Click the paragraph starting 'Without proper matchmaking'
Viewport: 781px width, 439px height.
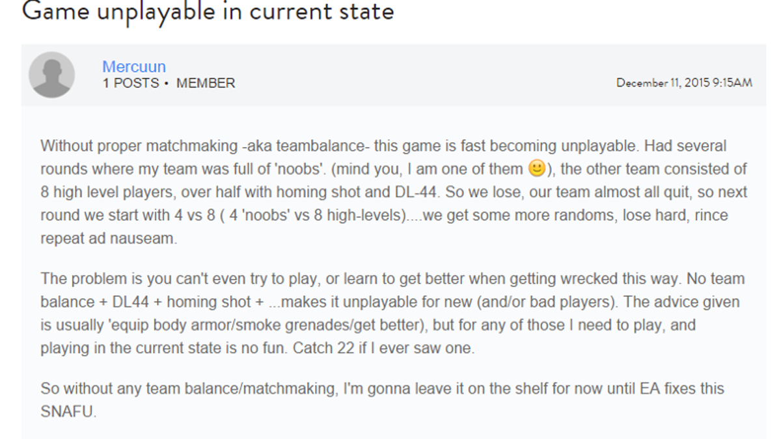394,192
